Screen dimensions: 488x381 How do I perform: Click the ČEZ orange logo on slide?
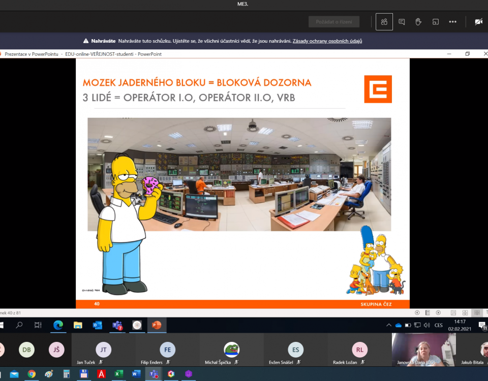tap(378, 89)
